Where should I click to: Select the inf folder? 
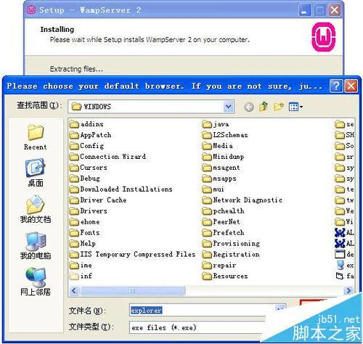click(81, 276)
